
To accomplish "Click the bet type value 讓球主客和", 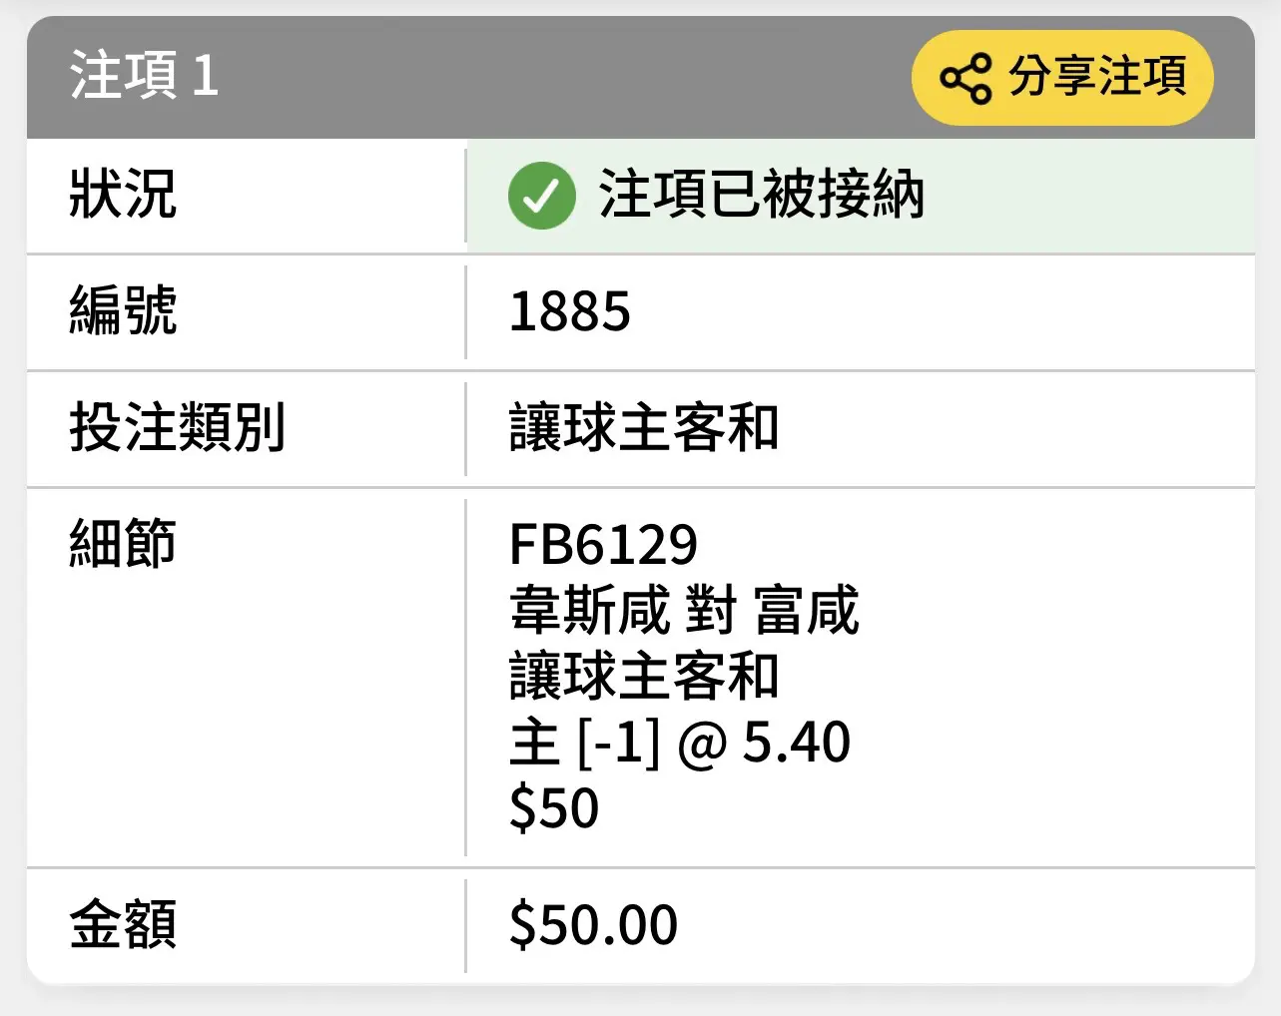I will [644, 428].
